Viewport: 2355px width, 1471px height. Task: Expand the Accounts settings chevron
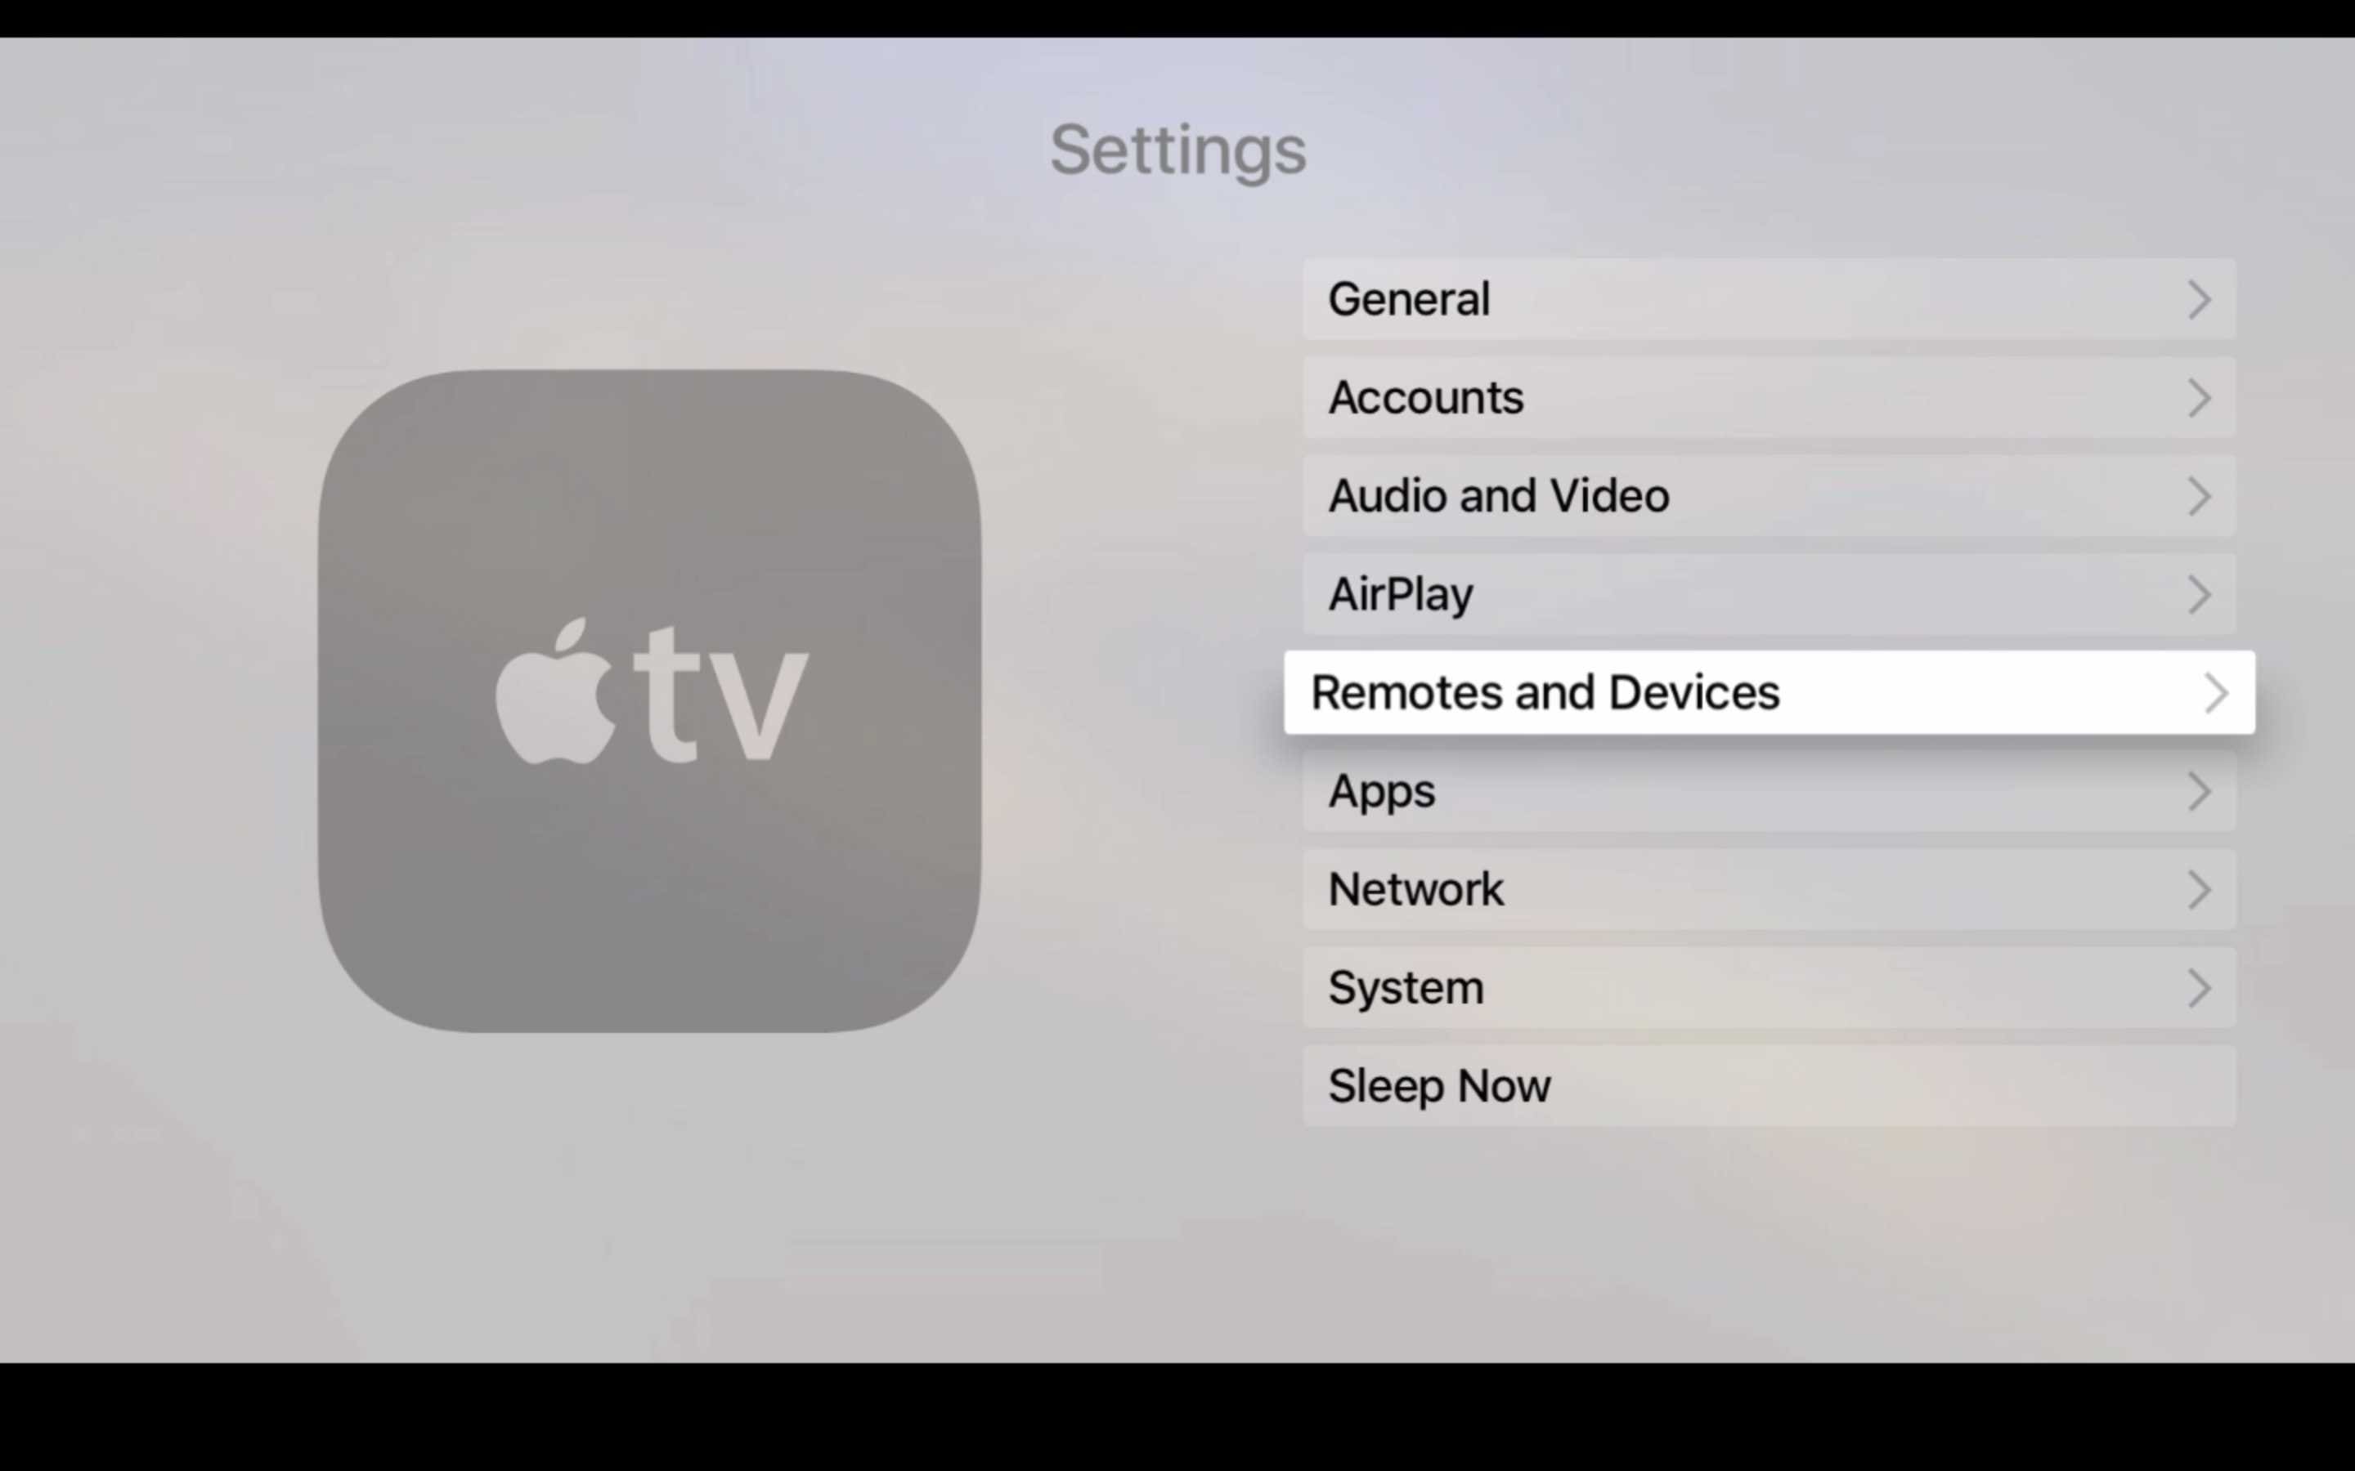(x=2199, y=396)
